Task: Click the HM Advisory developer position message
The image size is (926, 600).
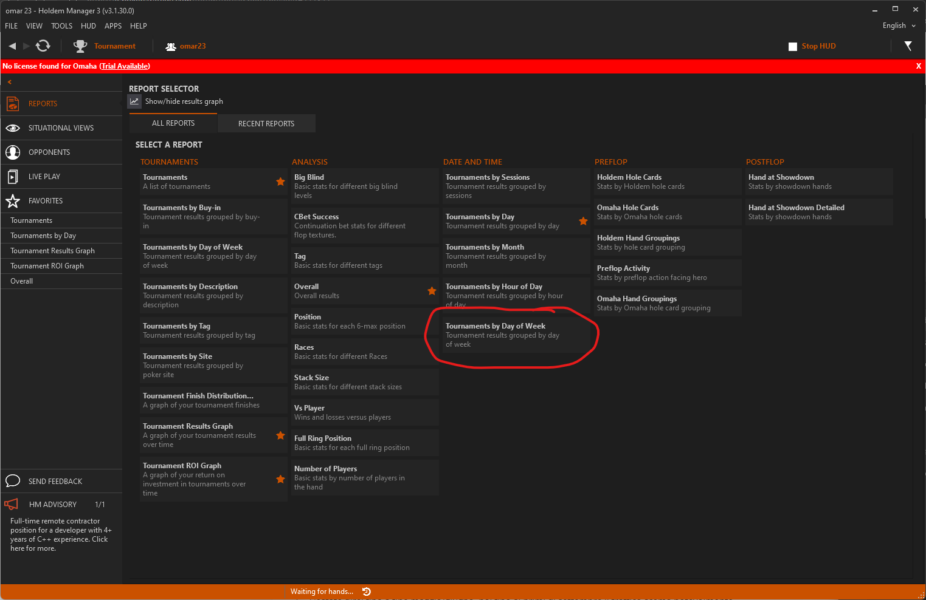Action: coord(61,534)
